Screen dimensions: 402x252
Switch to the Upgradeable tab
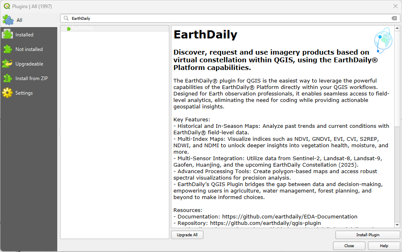28,64
